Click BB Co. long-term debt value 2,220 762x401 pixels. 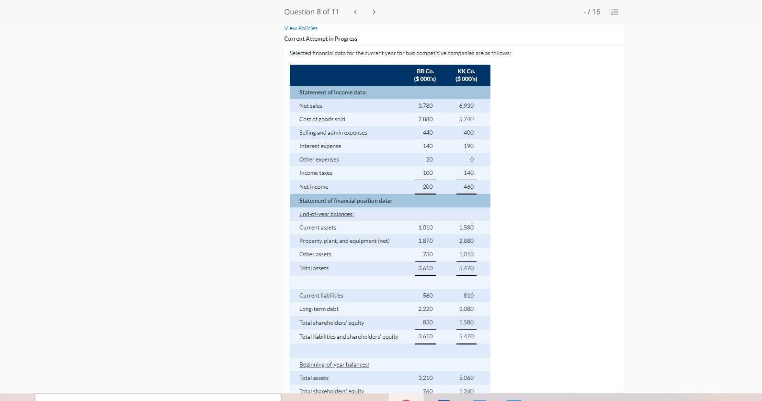(425, 309)
